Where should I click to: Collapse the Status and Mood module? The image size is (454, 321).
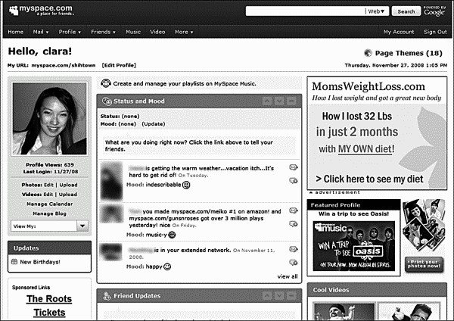point(292,101)
